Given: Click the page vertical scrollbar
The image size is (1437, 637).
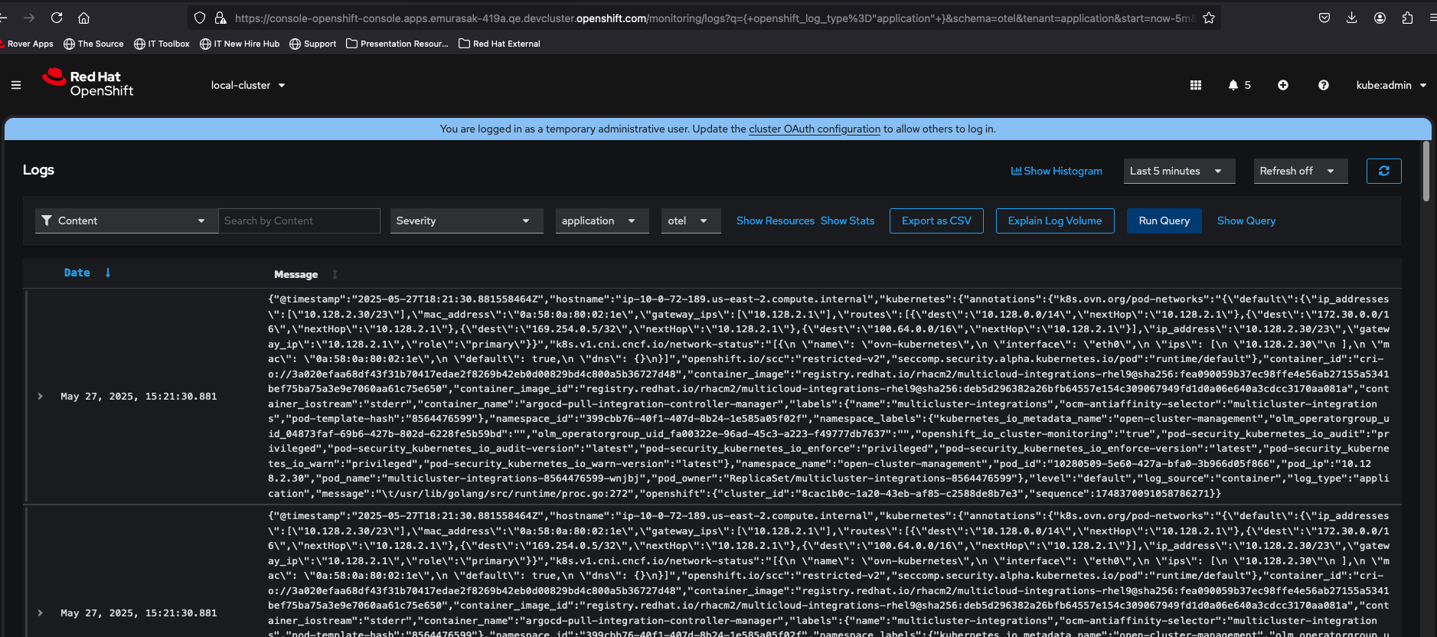Looking at the screenshot, I should 1426,171.
